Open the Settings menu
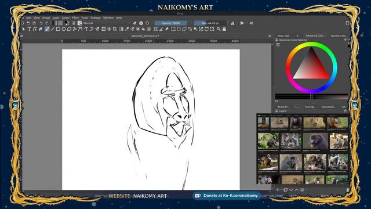The width and height of the screenshot is (371, 209). pos(96,18)
